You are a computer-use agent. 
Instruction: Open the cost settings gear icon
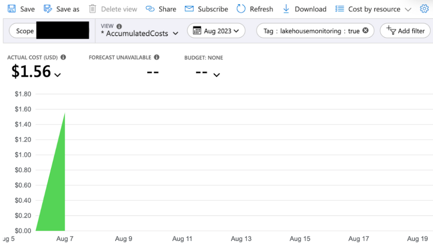[424, 8]
